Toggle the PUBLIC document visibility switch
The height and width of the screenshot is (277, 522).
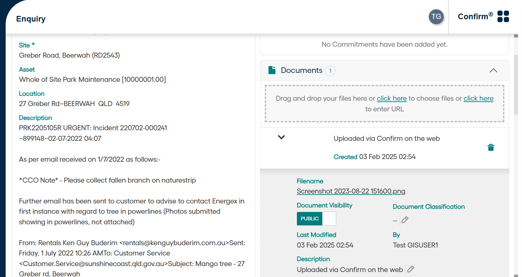pos(316,219)
